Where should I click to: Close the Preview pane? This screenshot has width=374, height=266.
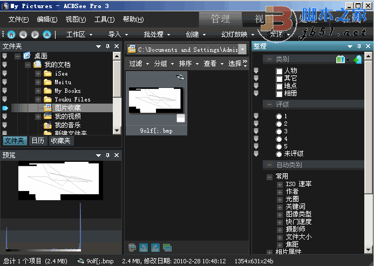tap(117, 155)
